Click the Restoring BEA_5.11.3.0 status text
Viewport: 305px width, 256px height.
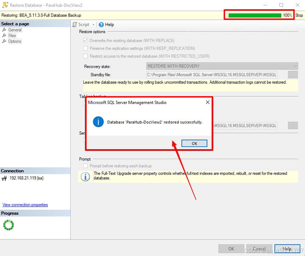click(x=41, y=15)
